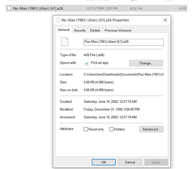The image size is (196, 169).
Task: Click the Pick an app text
Action: [100, 63]
